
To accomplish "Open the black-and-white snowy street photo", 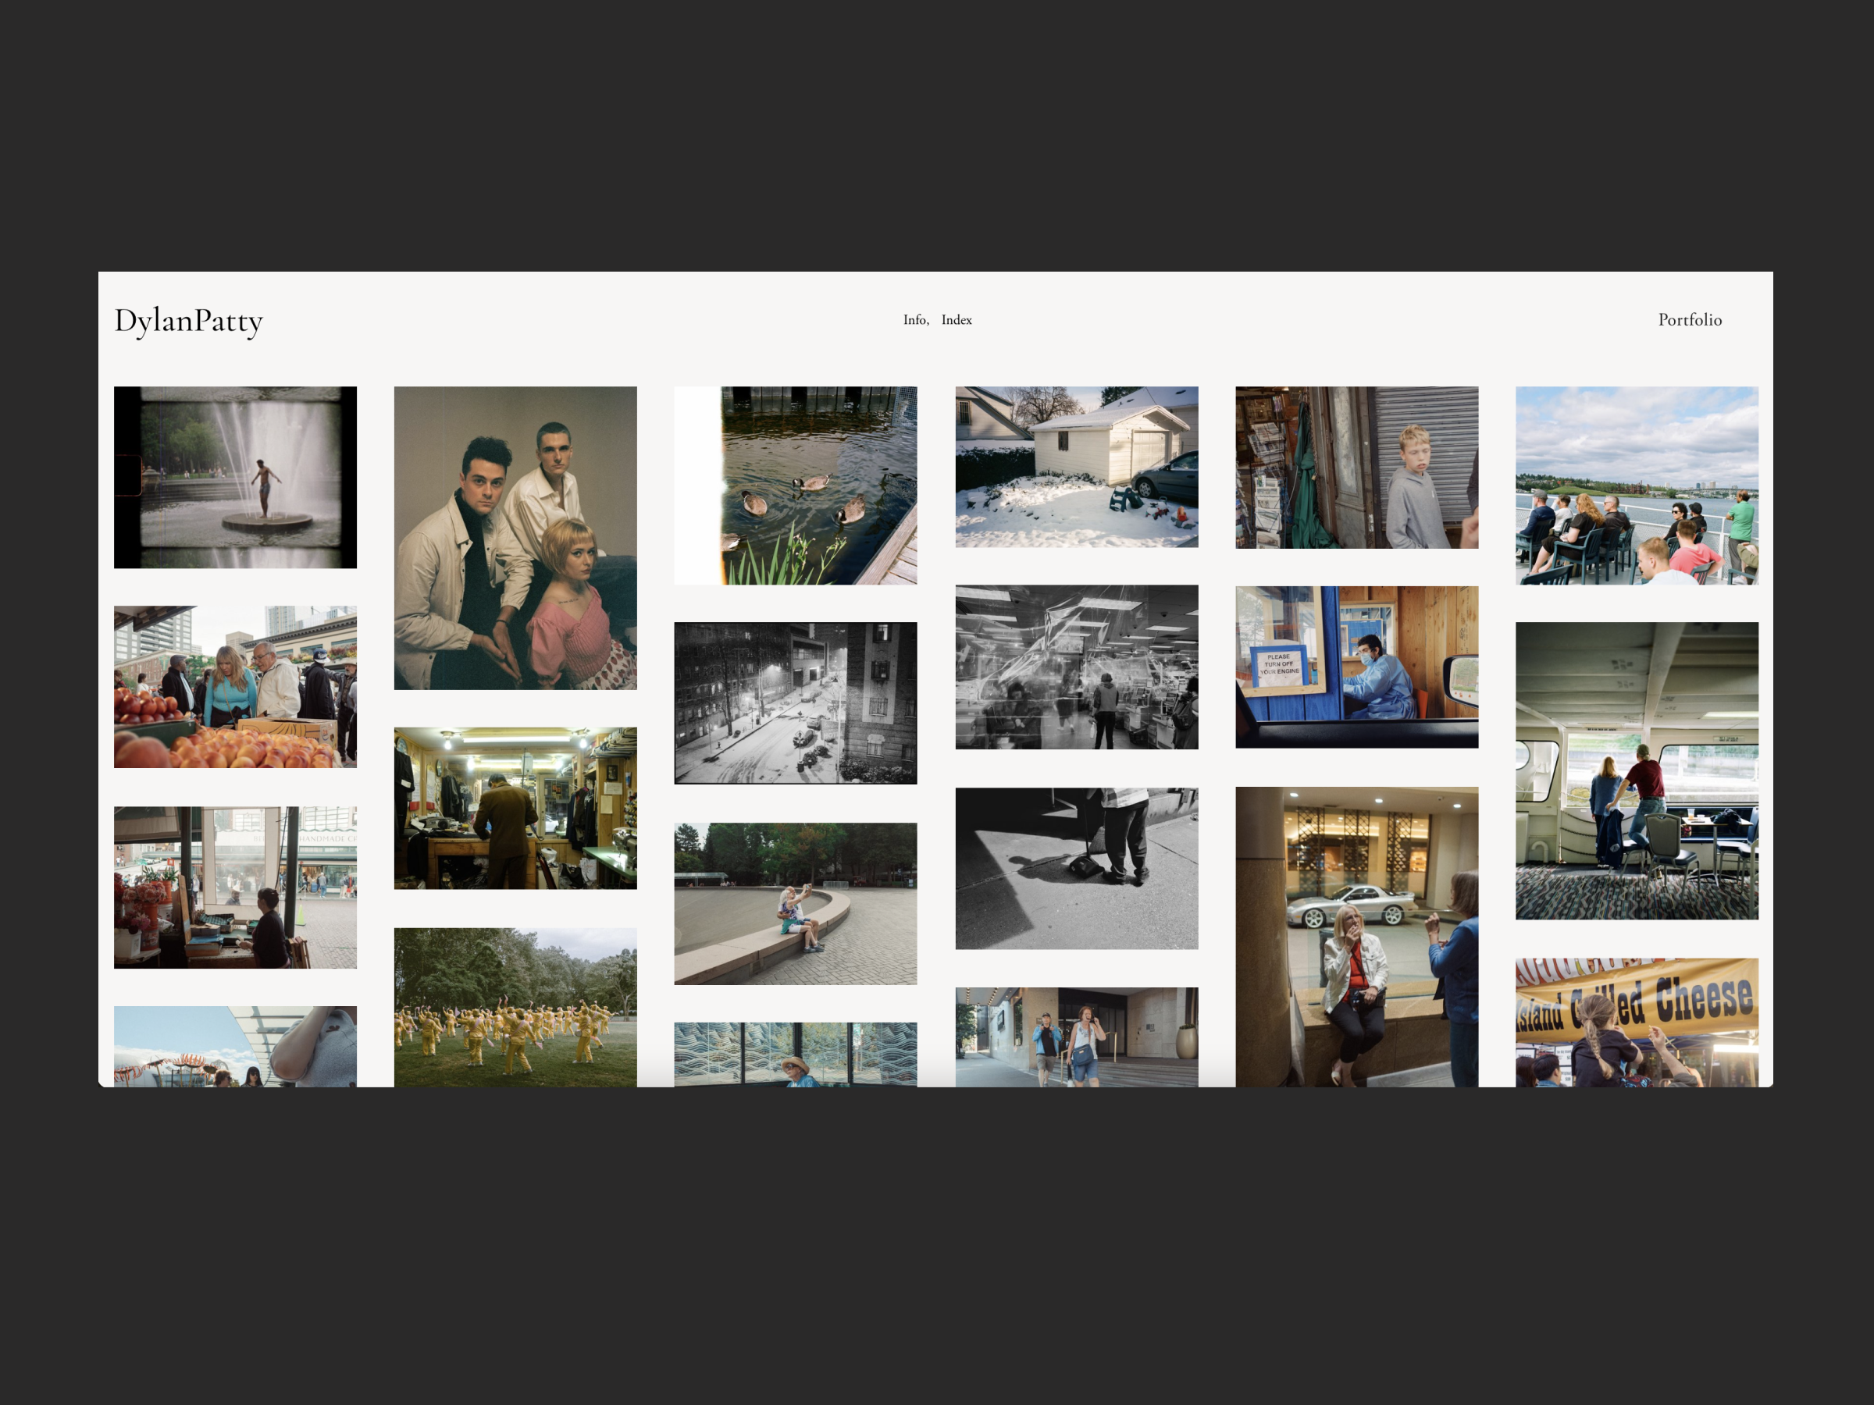I will point(795,703).
